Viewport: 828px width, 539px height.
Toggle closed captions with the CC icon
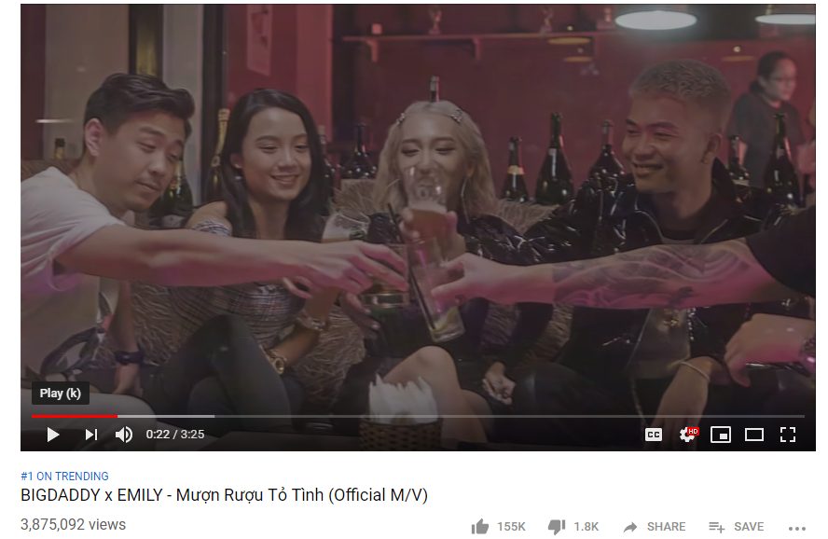click(654, 435)
